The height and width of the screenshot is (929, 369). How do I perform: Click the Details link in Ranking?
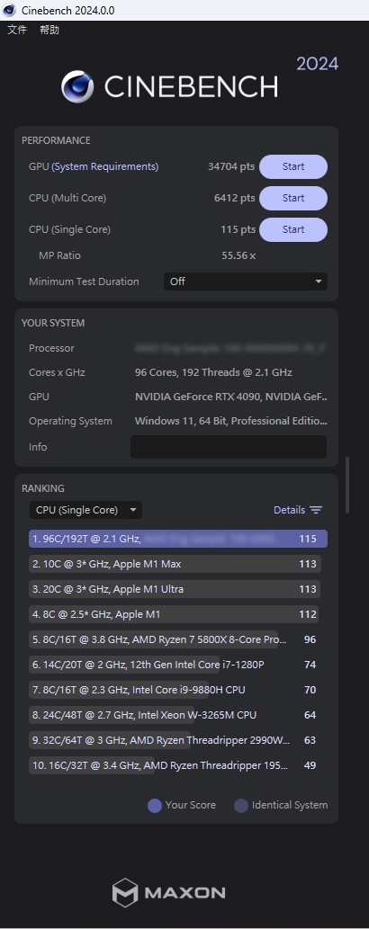290,510
